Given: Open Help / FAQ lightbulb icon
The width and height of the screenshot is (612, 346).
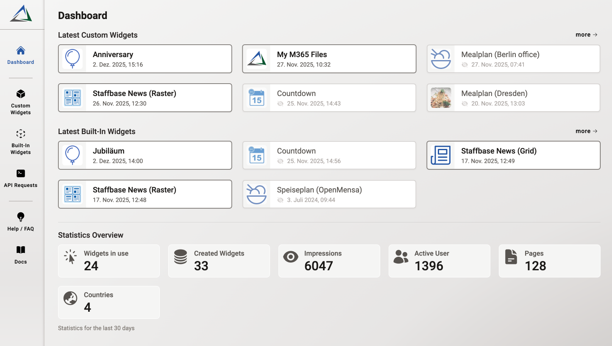Looking at the screenshot, I should (21, 217).
